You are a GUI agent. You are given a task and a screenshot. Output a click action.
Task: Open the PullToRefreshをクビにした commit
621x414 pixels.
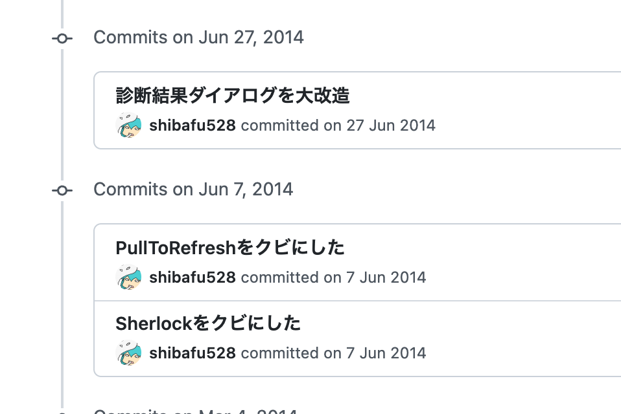[229, 248]
